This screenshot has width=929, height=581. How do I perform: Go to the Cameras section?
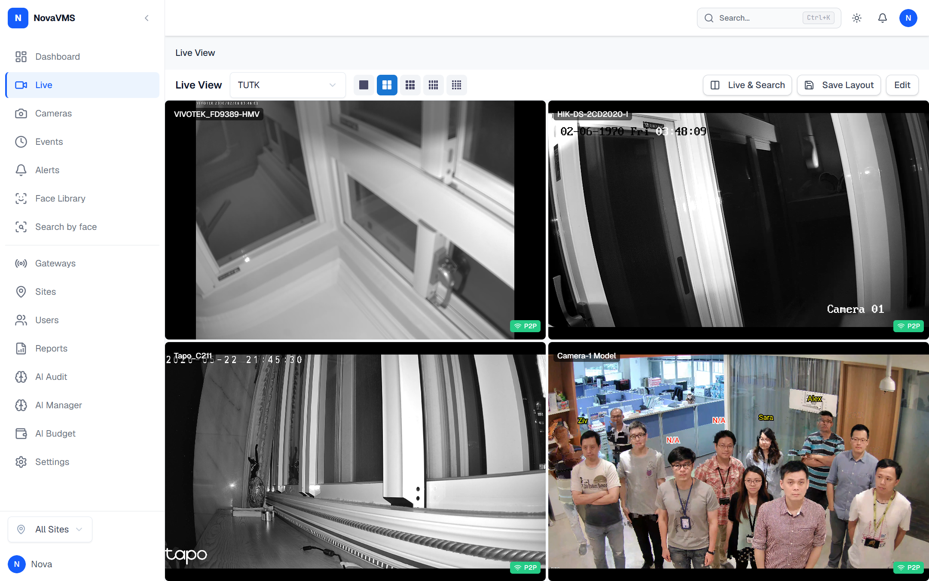83,113
